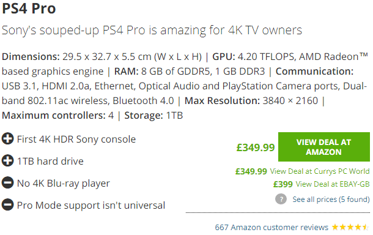Click the Storage specification label

pos(144,116)
